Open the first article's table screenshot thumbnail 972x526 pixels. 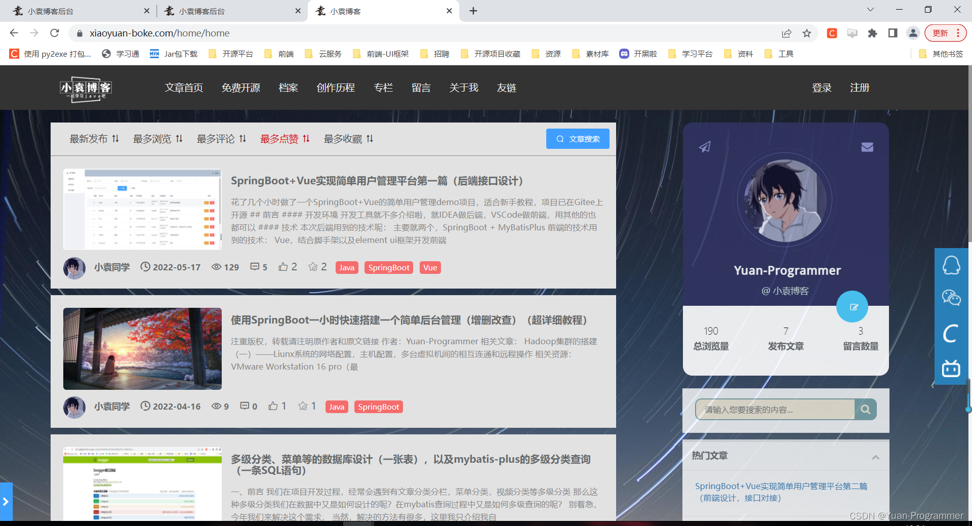coord(142,209)
